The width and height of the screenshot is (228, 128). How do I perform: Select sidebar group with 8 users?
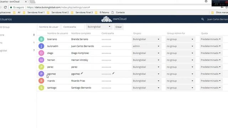tap(17, 35)
